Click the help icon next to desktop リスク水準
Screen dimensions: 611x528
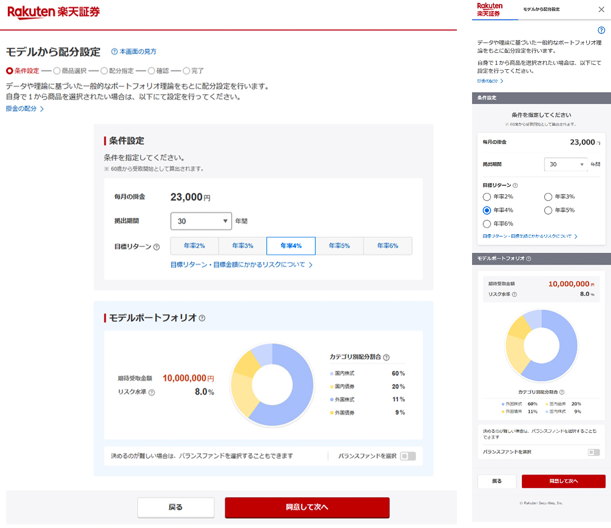(152, 393)
